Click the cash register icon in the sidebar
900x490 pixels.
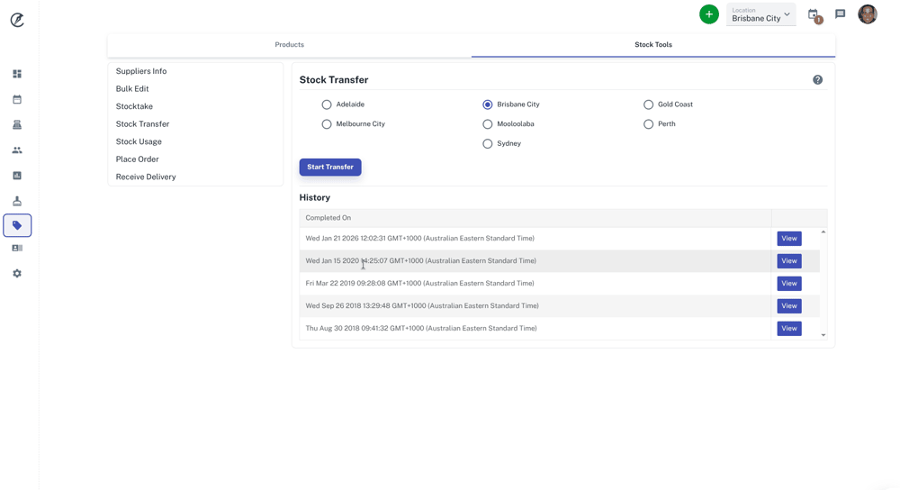[x=17, y=125]
